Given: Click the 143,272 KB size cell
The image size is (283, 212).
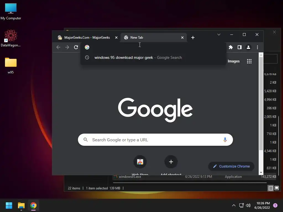Looking at the screenshot, I should 268,177.
